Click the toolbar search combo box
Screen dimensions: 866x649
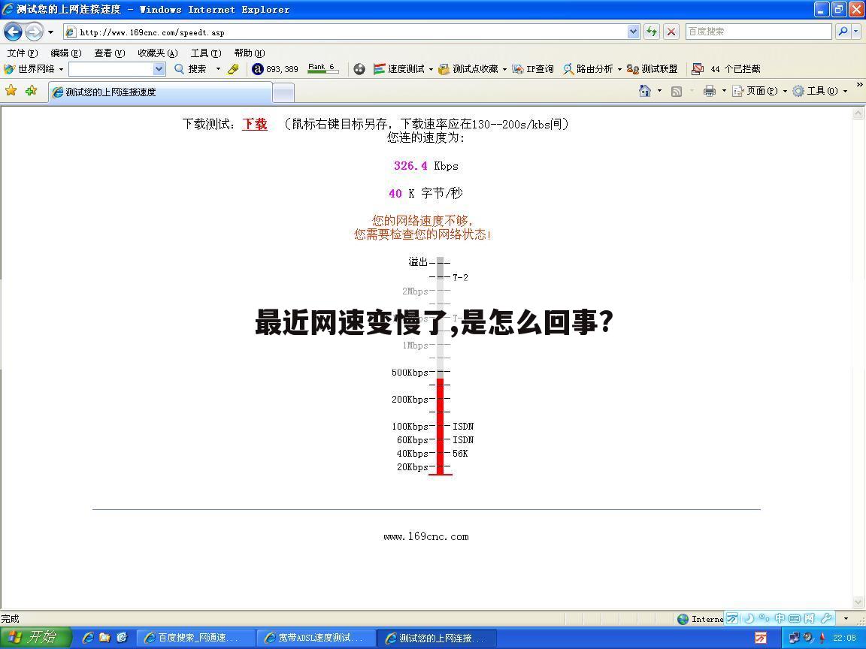(x=117, y=69)
